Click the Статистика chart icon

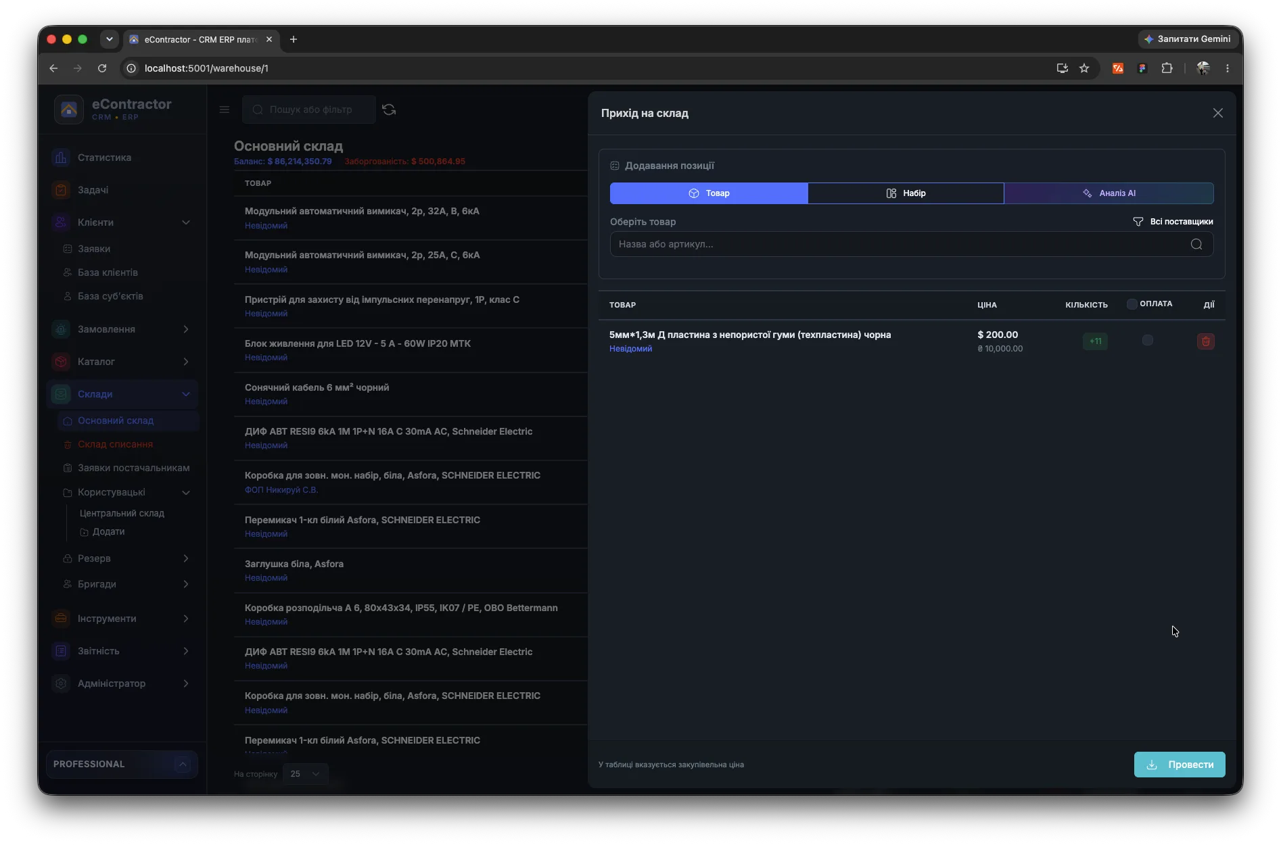[x=61, y=158]
